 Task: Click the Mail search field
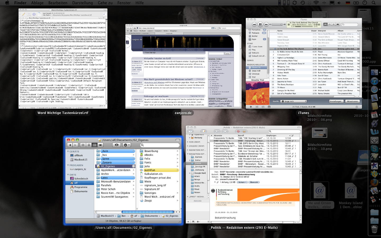(284, 131)
